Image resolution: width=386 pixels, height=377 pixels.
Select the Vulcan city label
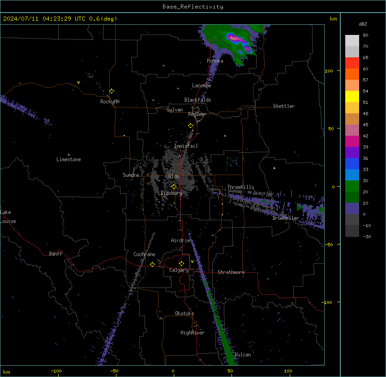[243, 355]
